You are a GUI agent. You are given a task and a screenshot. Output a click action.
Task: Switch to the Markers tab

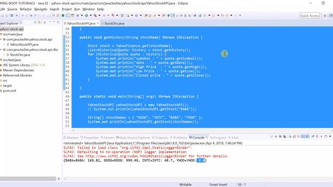tap(71, 138)
